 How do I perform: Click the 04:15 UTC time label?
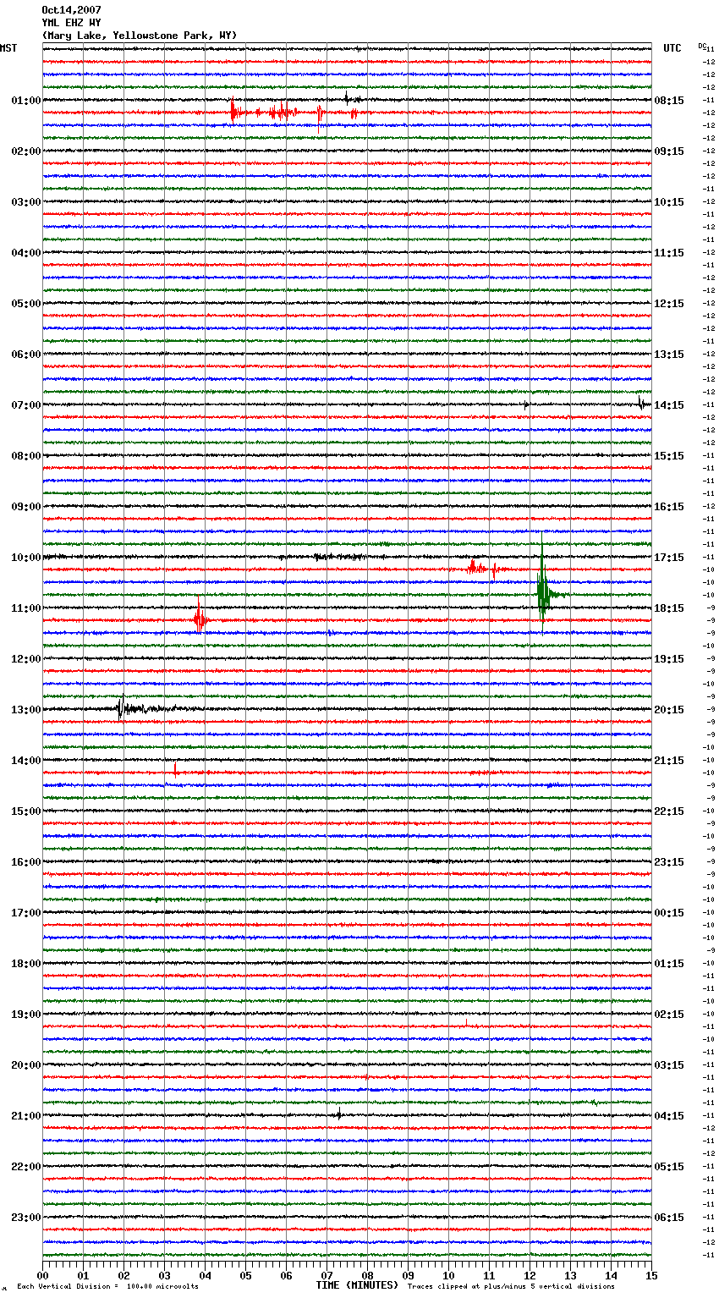click(669, 1116)
